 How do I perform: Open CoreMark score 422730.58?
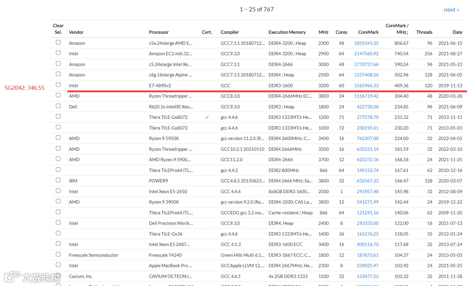coord(368,107)
